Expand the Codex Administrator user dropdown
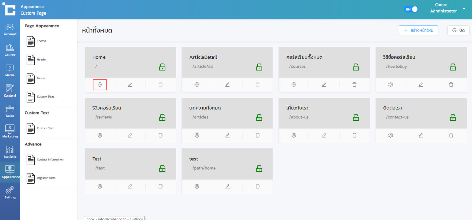Image resolution: width=472 pixels, height=220 pixels. point(464,9)
